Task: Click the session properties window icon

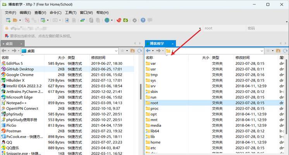Action: coord(43,20)
